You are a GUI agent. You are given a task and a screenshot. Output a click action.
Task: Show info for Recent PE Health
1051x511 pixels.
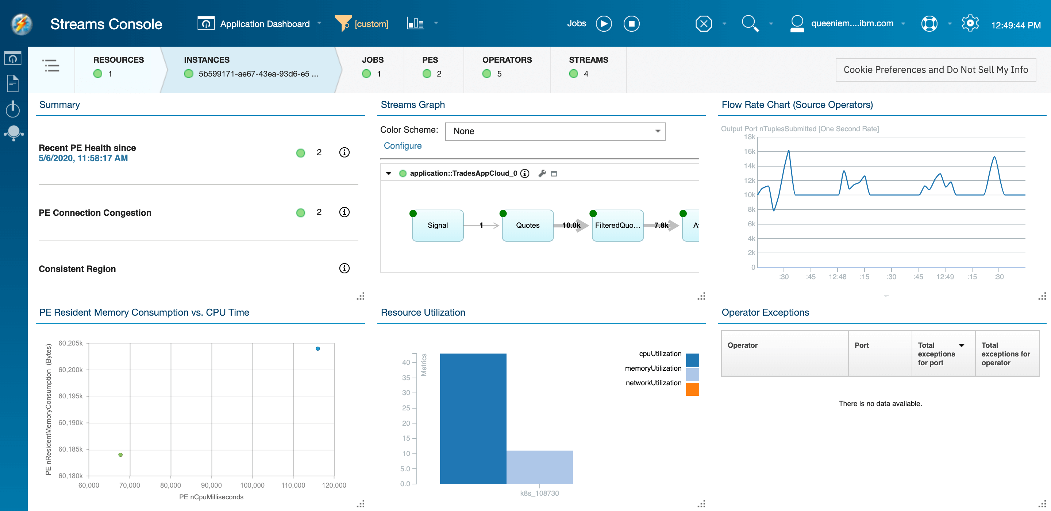click(344, 152)
